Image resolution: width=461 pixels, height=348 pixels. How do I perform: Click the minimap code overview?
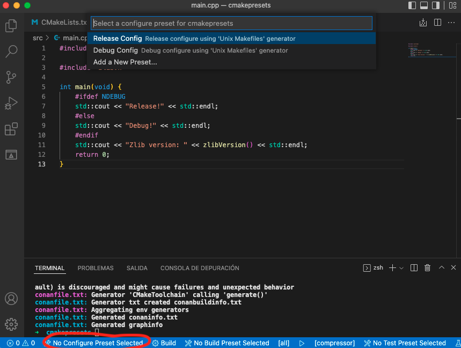tap(431, 50)
